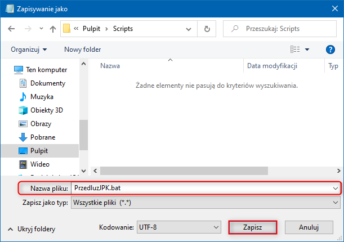Refresh the Scripts folder view
Screen dimensions: 344x242
click(x=207, y=28)
